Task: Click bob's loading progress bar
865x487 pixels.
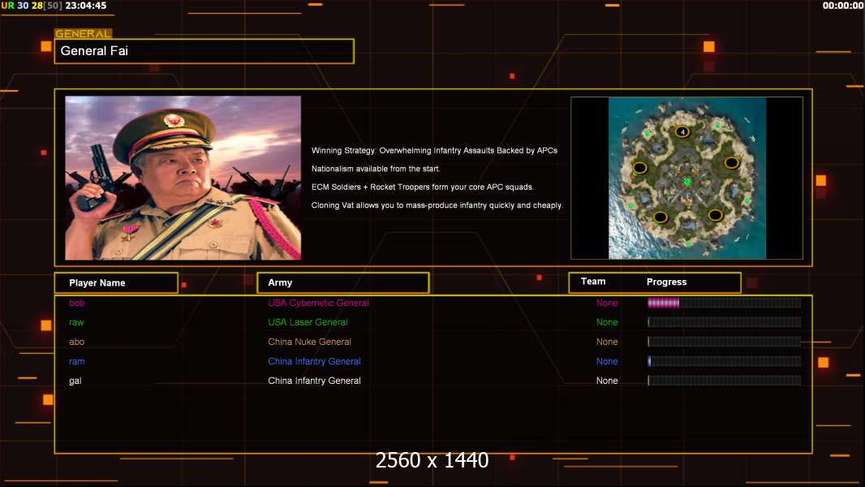Action: click(724, 303)
